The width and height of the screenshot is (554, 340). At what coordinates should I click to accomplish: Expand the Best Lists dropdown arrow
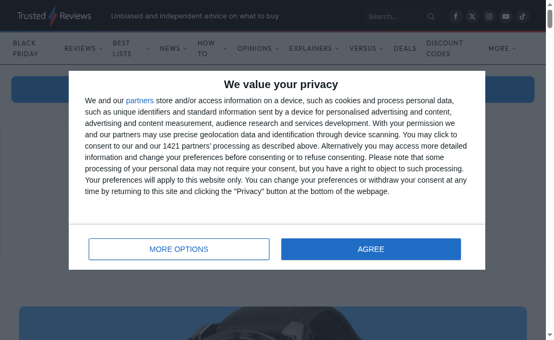(148, 49)
